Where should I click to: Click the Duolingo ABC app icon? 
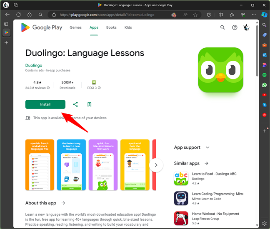(x=181, y=178)
